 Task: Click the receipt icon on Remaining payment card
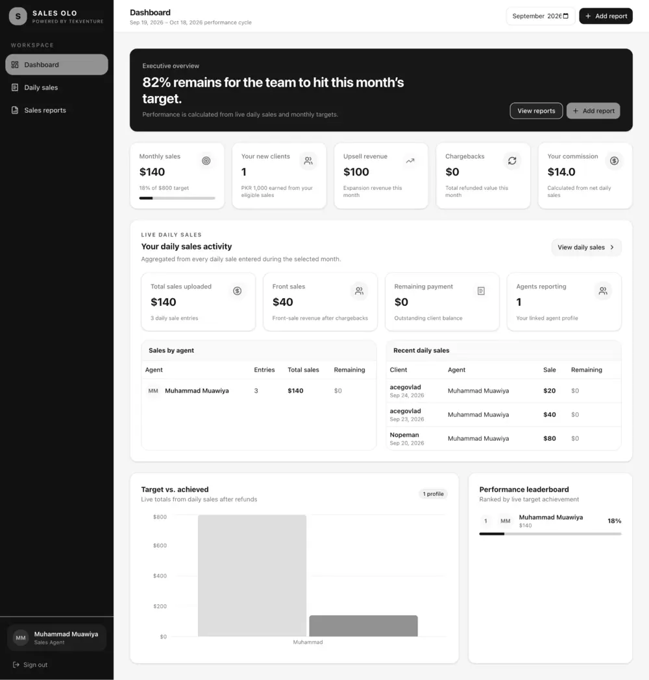coord(481,291)
